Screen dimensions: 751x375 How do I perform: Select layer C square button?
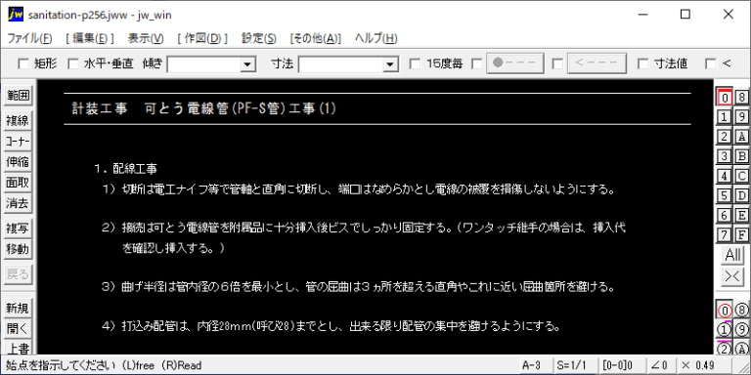pos(742,176)
